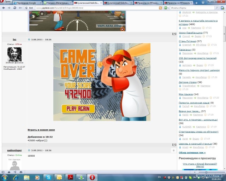Open the Windows Start menu
The height and width of the screenshot is (181, 226).
[5, 177]
